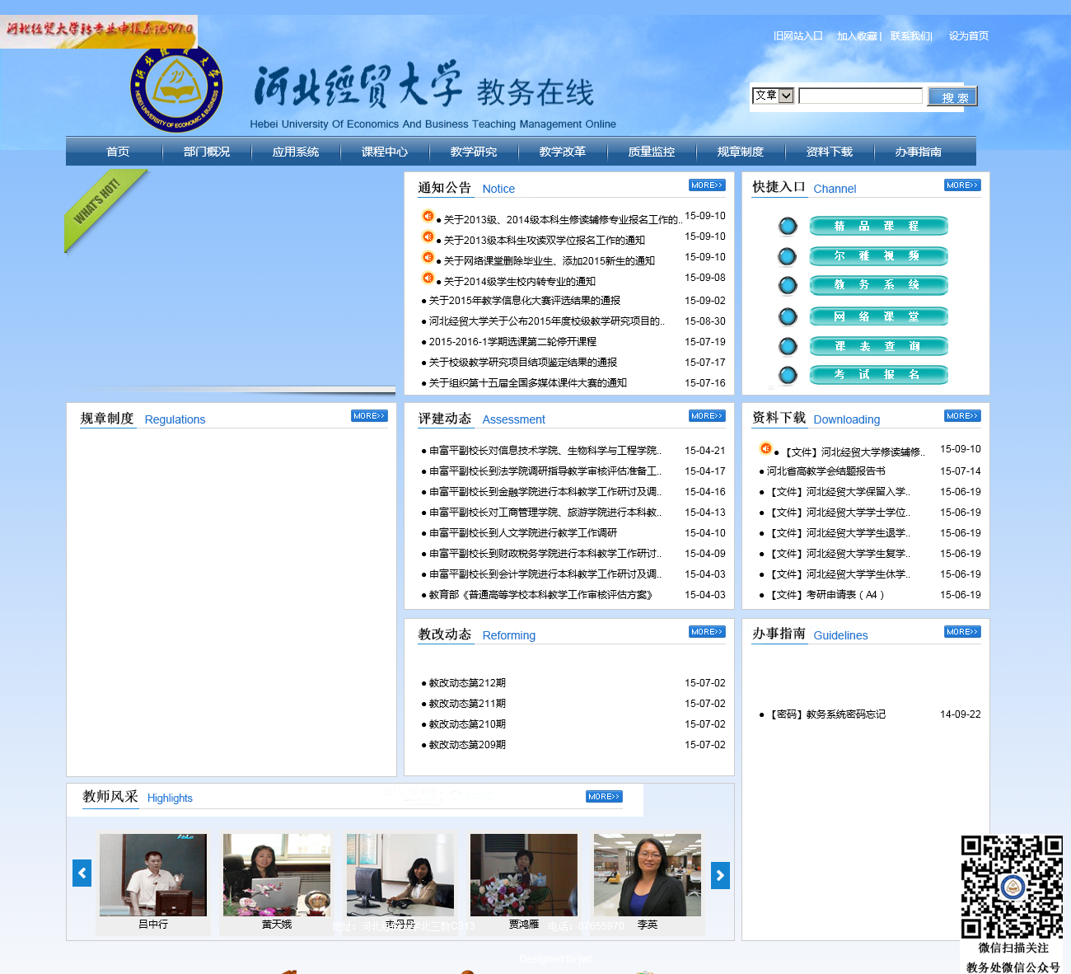Open the 尔雅视频 quick channel button
The width and height of the screenshot is (1071, 974).
tap(878, 256)
